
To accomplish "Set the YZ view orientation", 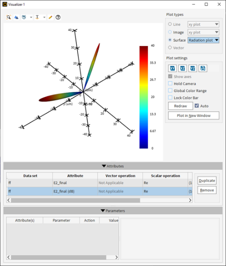I will coord(193,69).
